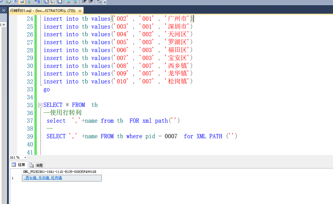Toggle the IntelliSense Enabled toolbar icon
Screen dimensions: 333x204
click(22, 2)
